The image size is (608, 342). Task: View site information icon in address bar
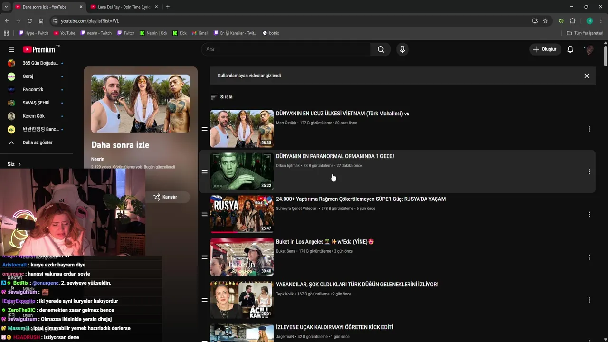(55, 21)
